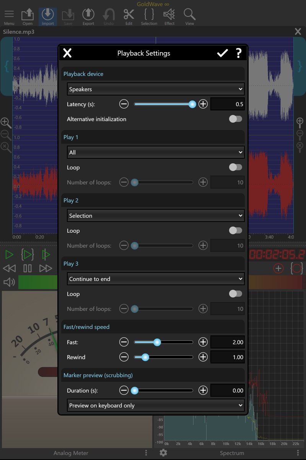Click the green Play 1 button

[9, 254]
